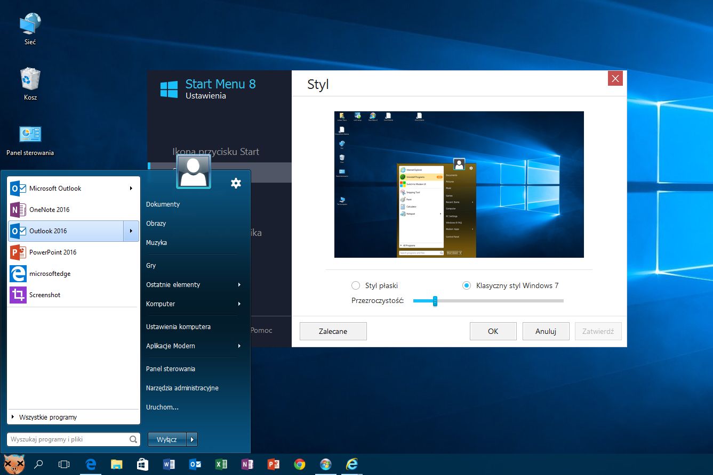Open taskbar search magnifier

(x=38, y=464)
